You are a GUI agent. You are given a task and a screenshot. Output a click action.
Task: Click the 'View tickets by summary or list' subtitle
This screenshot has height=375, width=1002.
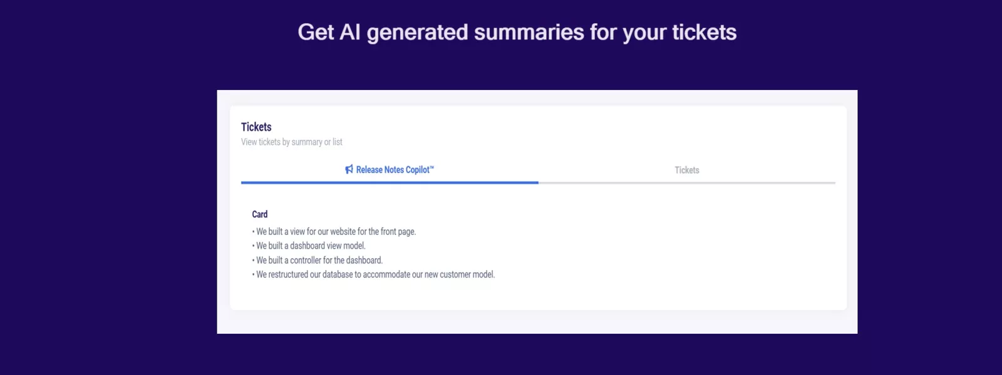291,142
